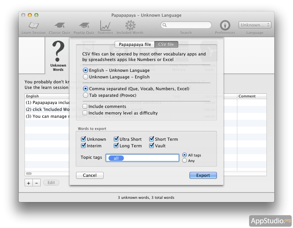The height and width of the screenshot is (228, 293).
Task: Cancel the export dialog
Action: tap(89, 176)
